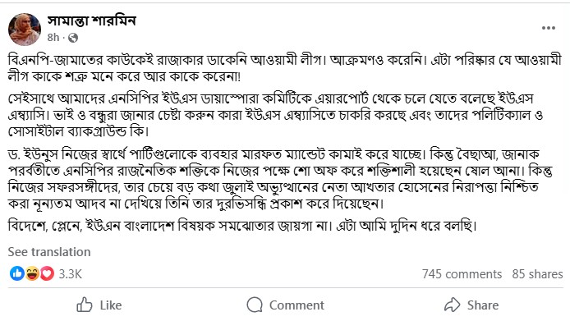Open সামান্তা শারমিন's profile picture

pos(25,29)
